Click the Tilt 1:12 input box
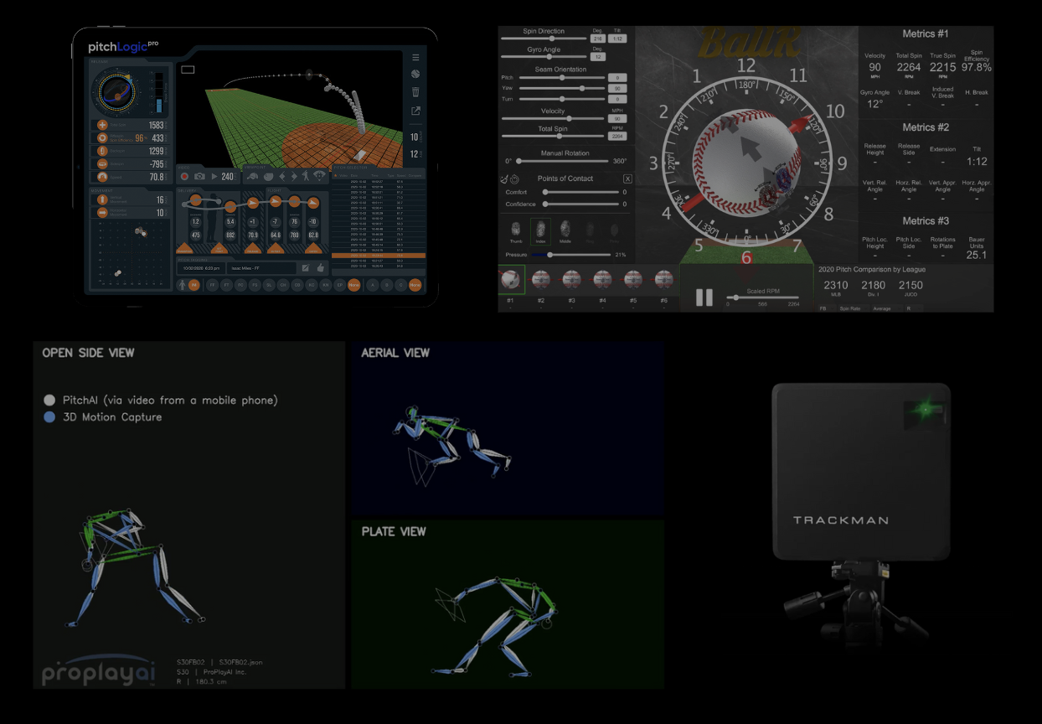 (617, 39)
